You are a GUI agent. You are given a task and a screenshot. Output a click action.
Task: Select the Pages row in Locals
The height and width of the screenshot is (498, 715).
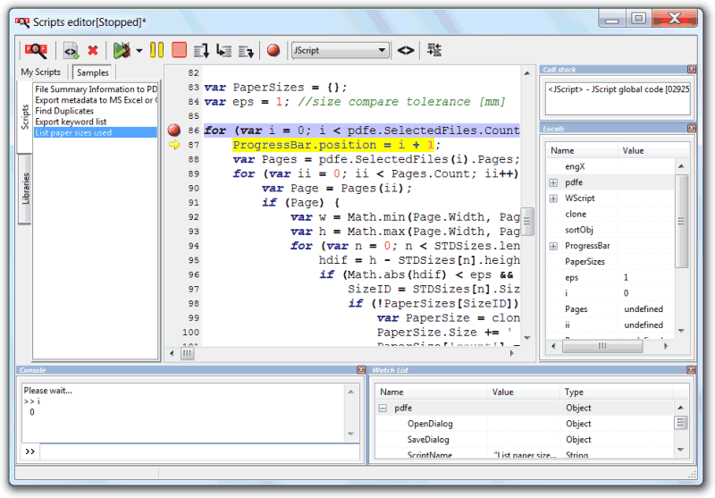610,308
